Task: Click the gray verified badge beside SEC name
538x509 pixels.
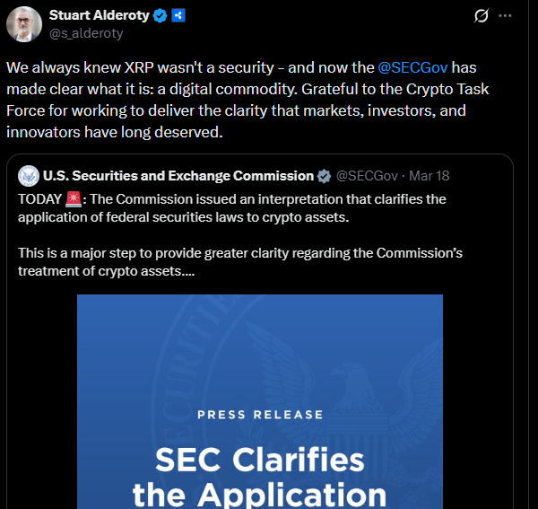Action: click(324, 176)
